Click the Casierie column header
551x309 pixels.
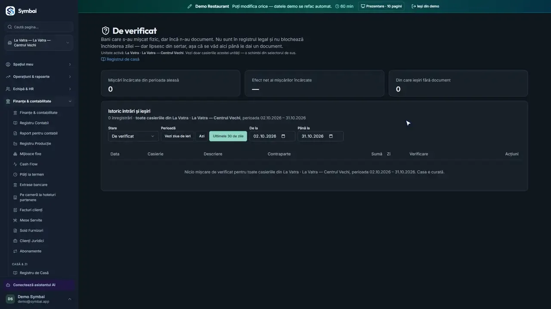pos(155,154)
